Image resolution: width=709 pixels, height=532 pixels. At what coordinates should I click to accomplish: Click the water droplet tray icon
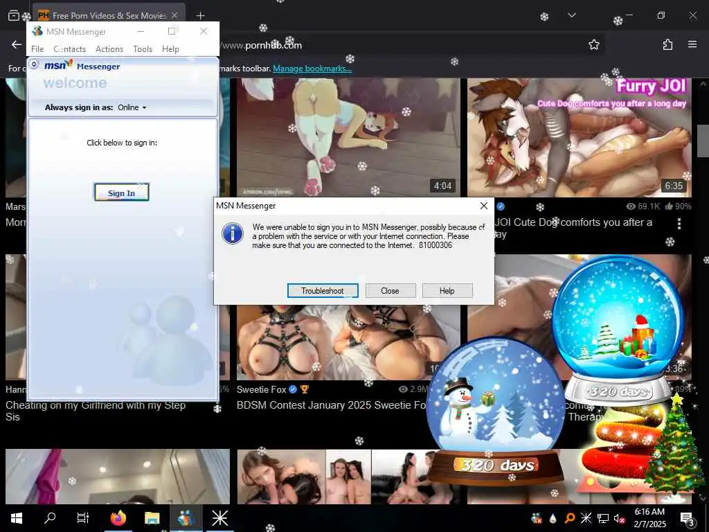pyautogui.click(x=553, y=518)
